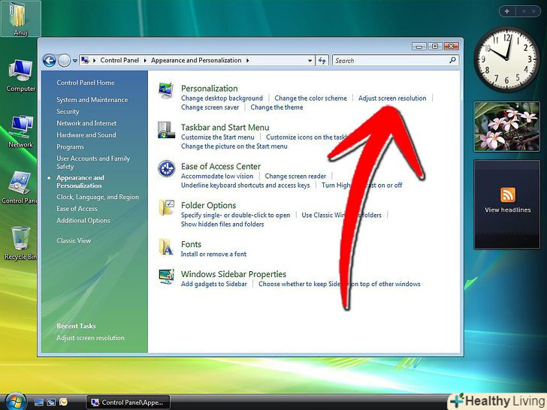The width and height of the screenshot is (547, 410).
Task: Click Adjust screen resolution under Recent Tasks
Action: coord(90,338)
